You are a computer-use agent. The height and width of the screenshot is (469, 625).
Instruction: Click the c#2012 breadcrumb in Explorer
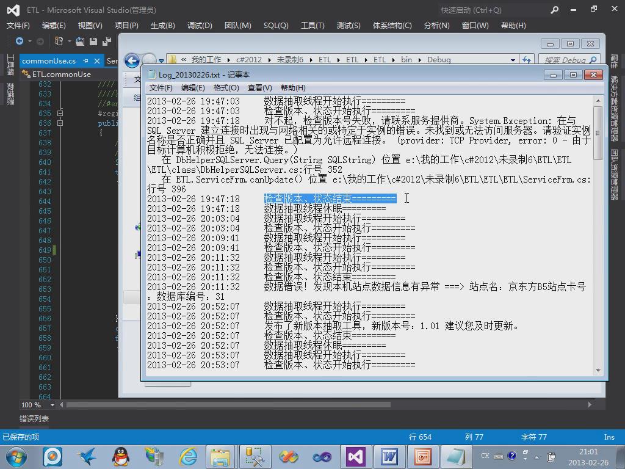tap(249, 59)
